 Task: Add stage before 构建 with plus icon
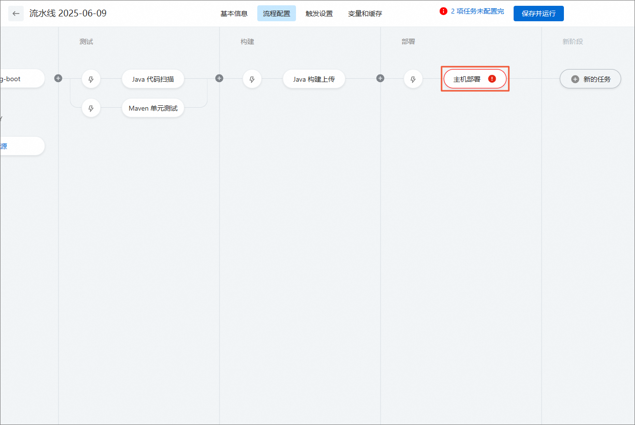219,78
